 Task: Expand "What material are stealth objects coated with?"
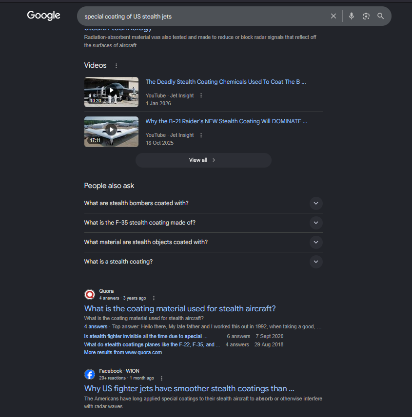pos(203,242)
